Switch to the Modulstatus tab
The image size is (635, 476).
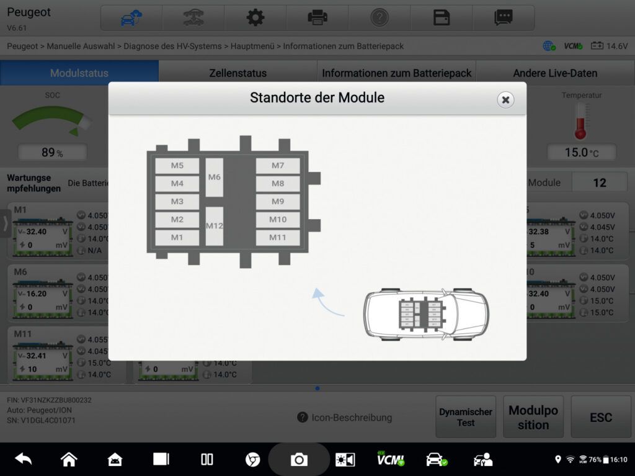click(79, 73)
